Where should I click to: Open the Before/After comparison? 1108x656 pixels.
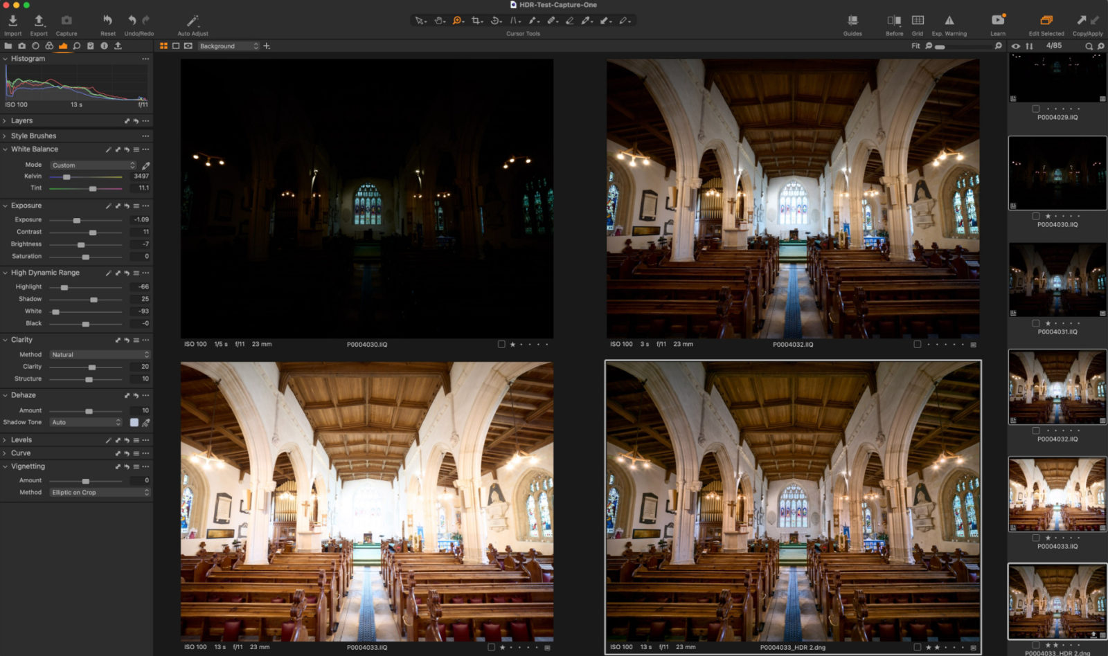click(x=893, y=21)
